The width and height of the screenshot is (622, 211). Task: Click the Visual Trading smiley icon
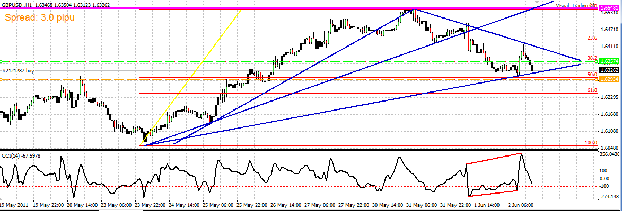(x=592, y=5)
